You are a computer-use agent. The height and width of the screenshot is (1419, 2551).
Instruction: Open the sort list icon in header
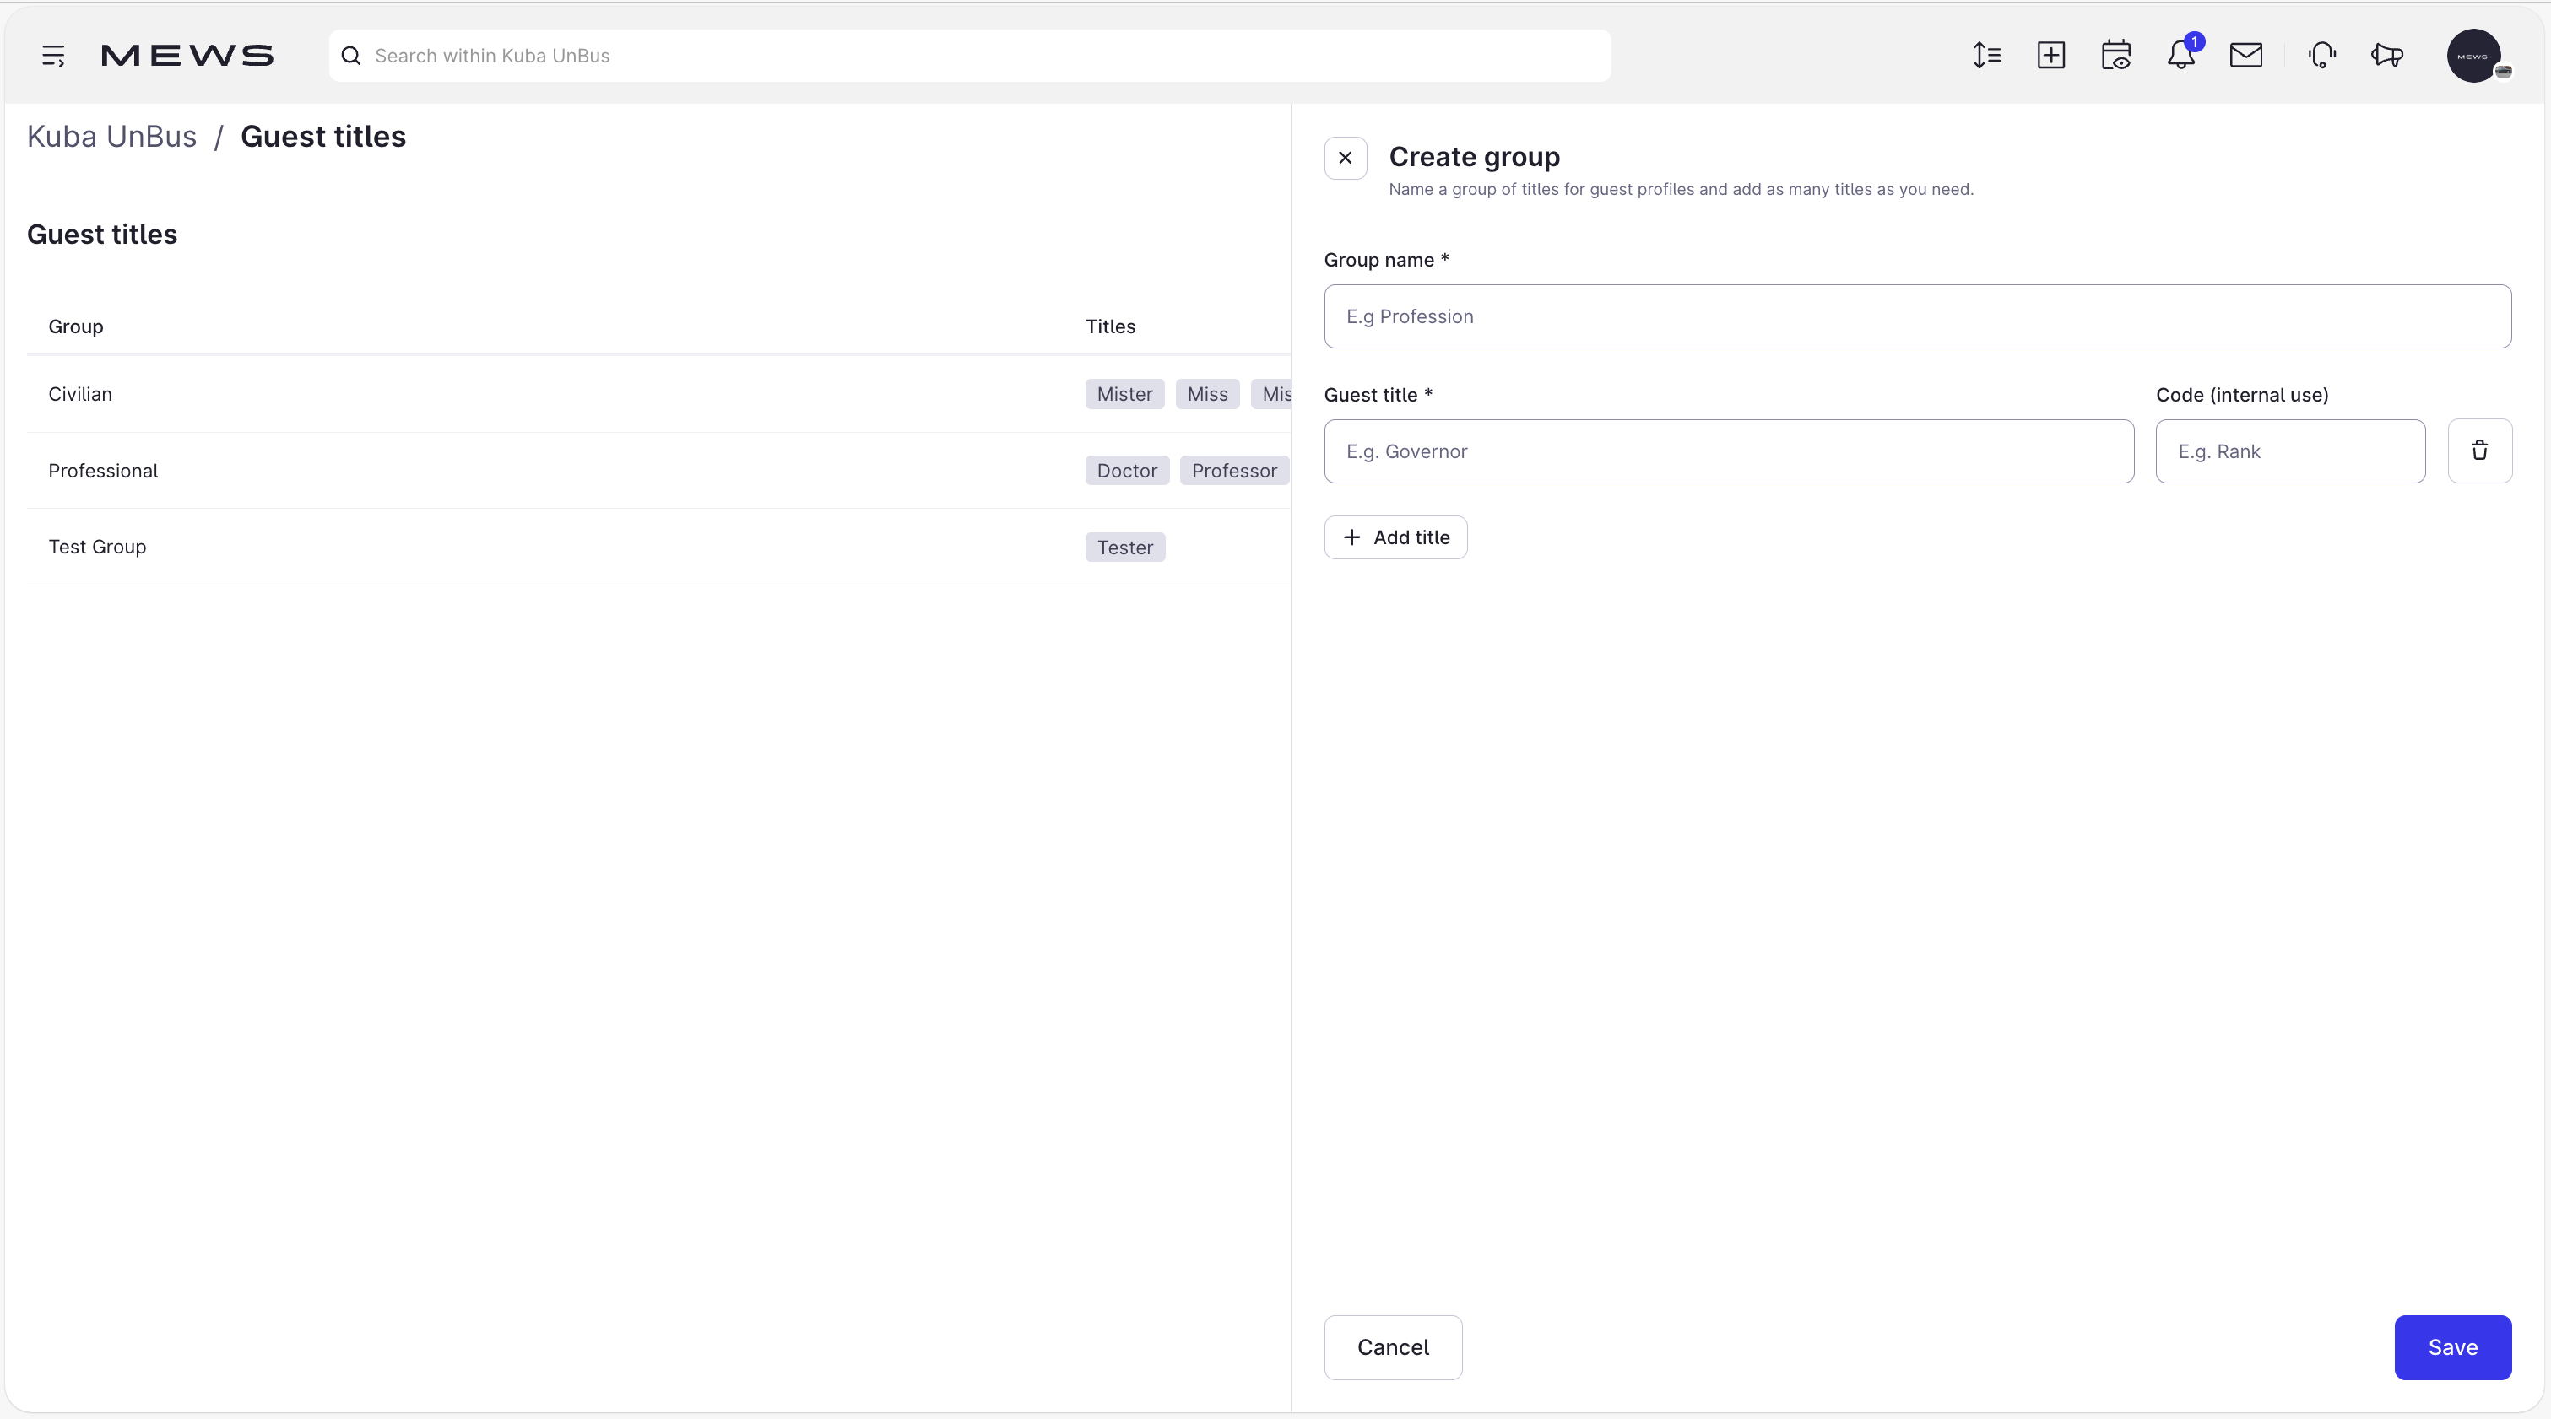click(1985, 56)
